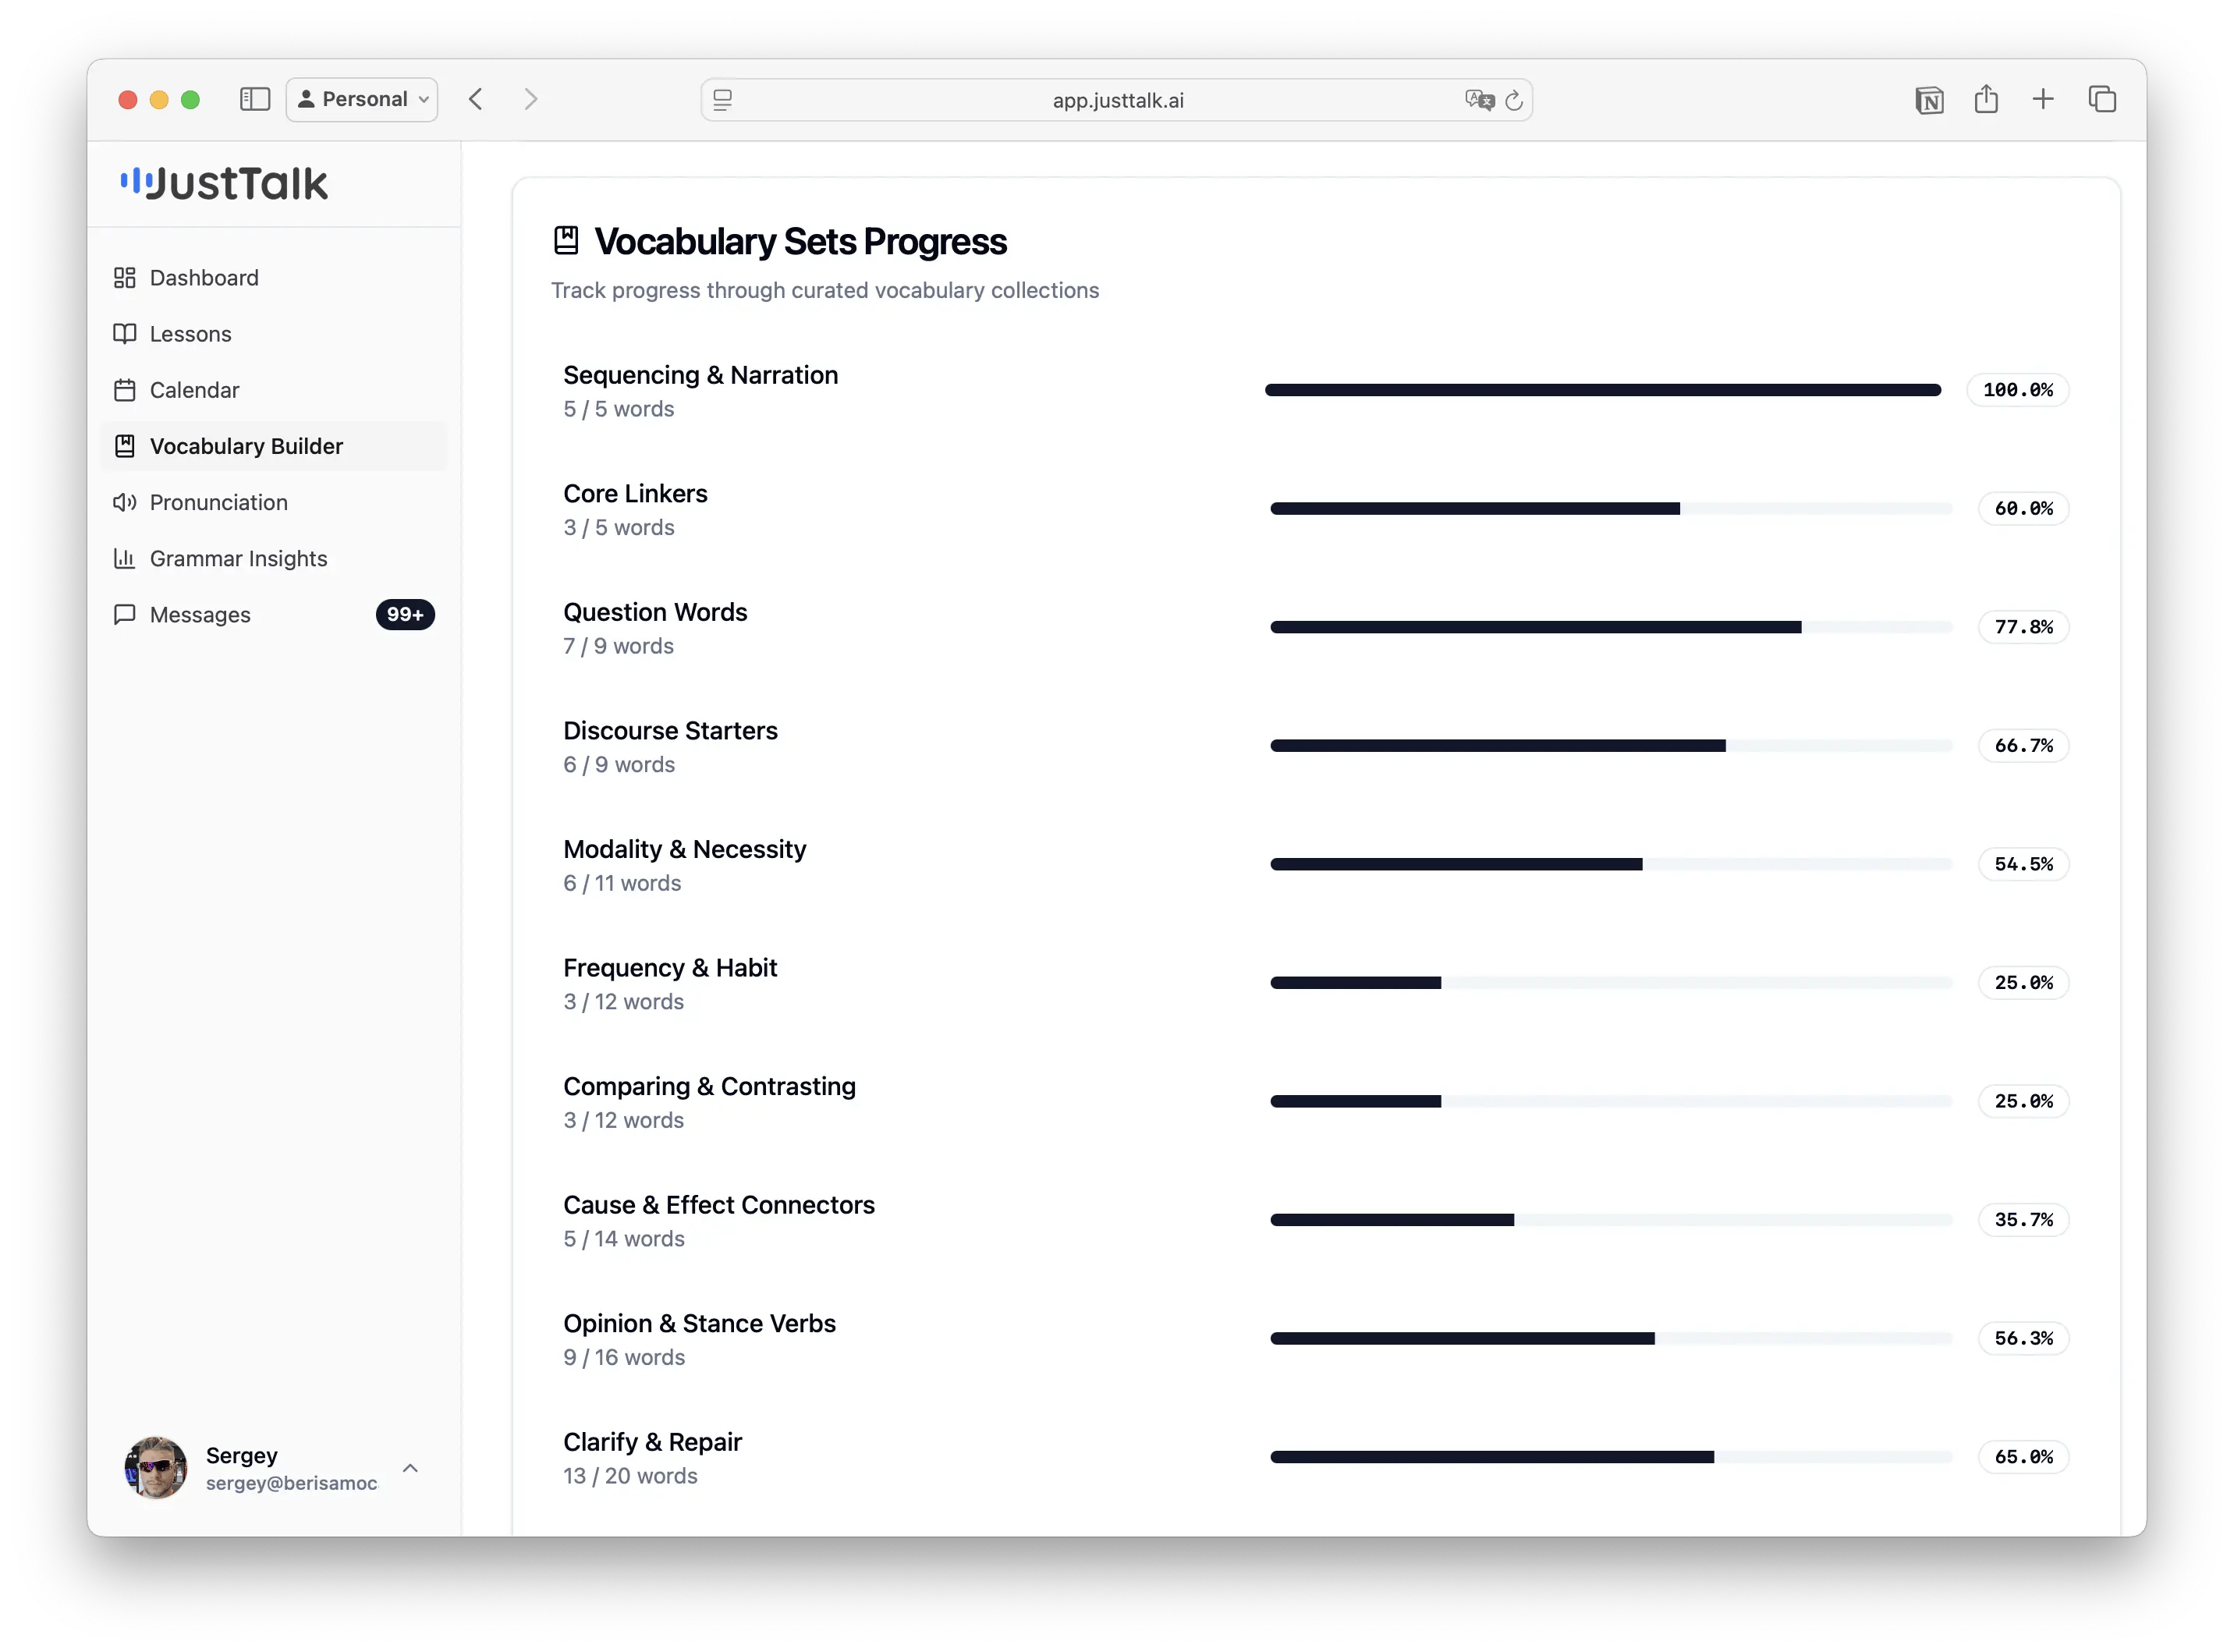Click the Question Words progress bar

click(1610, 627)
